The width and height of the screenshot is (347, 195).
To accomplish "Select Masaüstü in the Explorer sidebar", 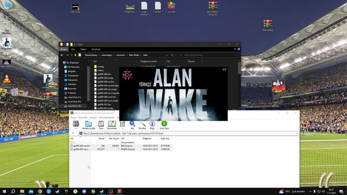I will point(71,80).
